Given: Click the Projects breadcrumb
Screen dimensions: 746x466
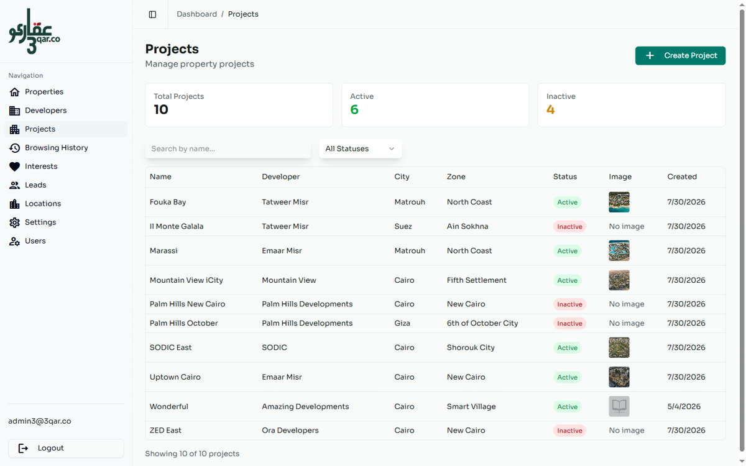Looking at the screenshot, I should 243,14.
